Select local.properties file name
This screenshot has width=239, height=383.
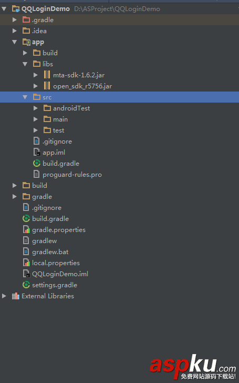click(x=56, y=263)
